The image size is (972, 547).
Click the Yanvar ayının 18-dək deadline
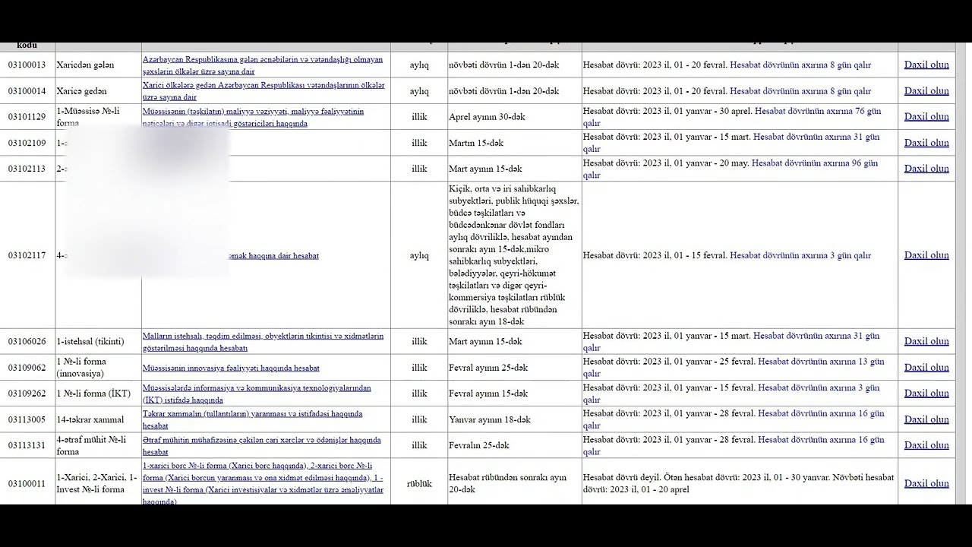tap(490, 419)
